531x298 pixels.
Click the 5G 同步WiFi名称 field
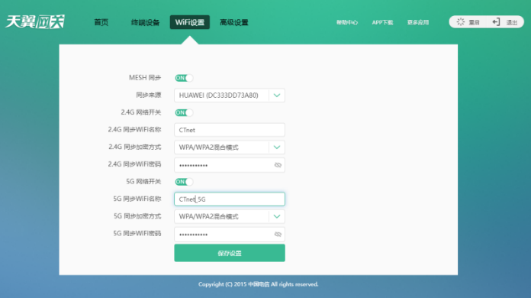coord(230,199)
